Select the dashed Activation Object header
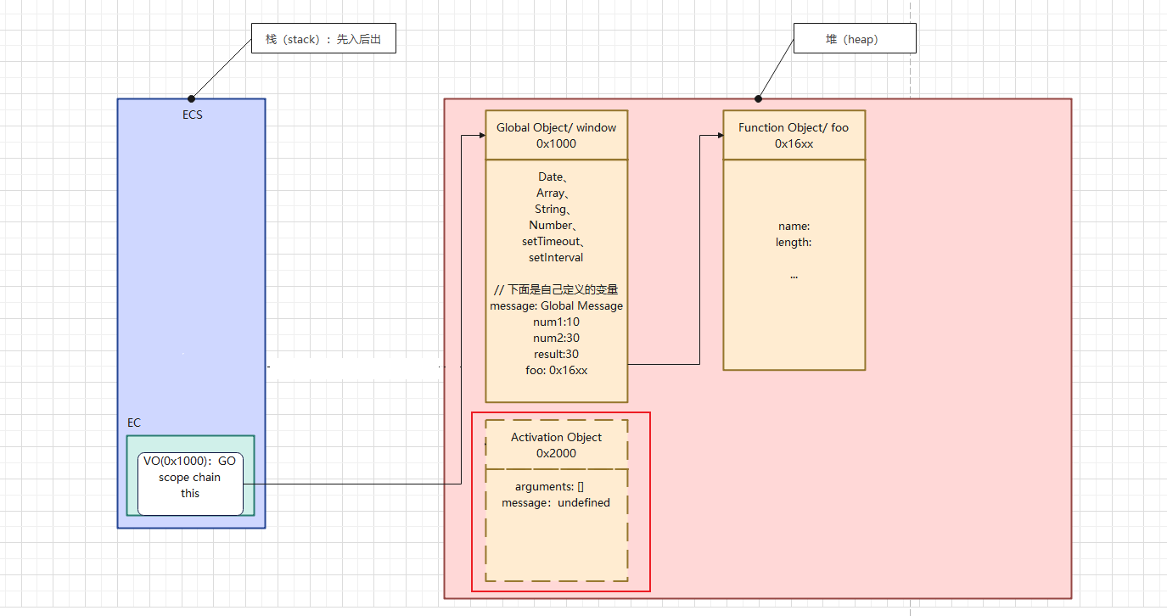Screen dimensions: 1167x616 (x=556, y=445)
